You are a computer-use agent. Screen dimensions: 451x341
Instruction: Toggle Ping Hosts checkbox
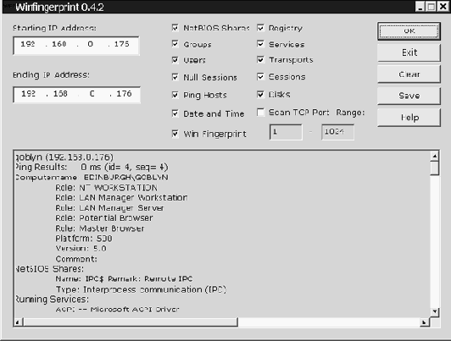coord(175,95)
